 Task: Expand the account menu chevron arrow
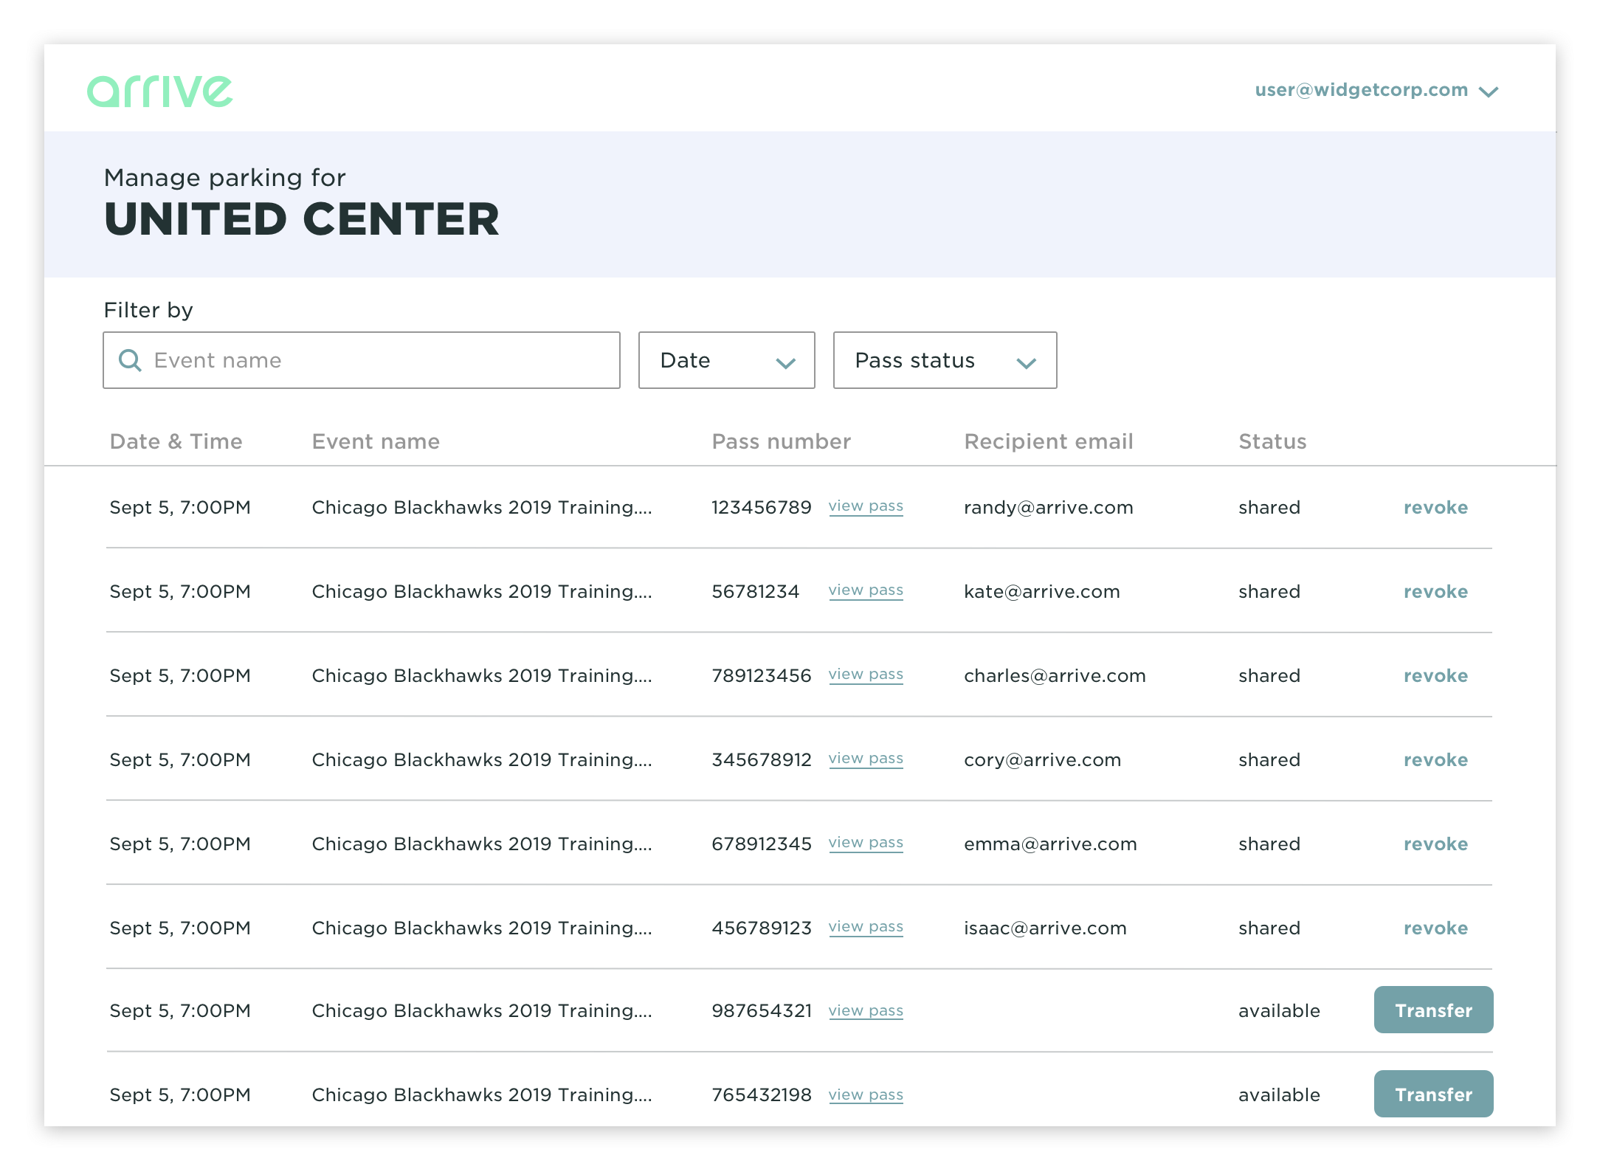pos(1489,92)
